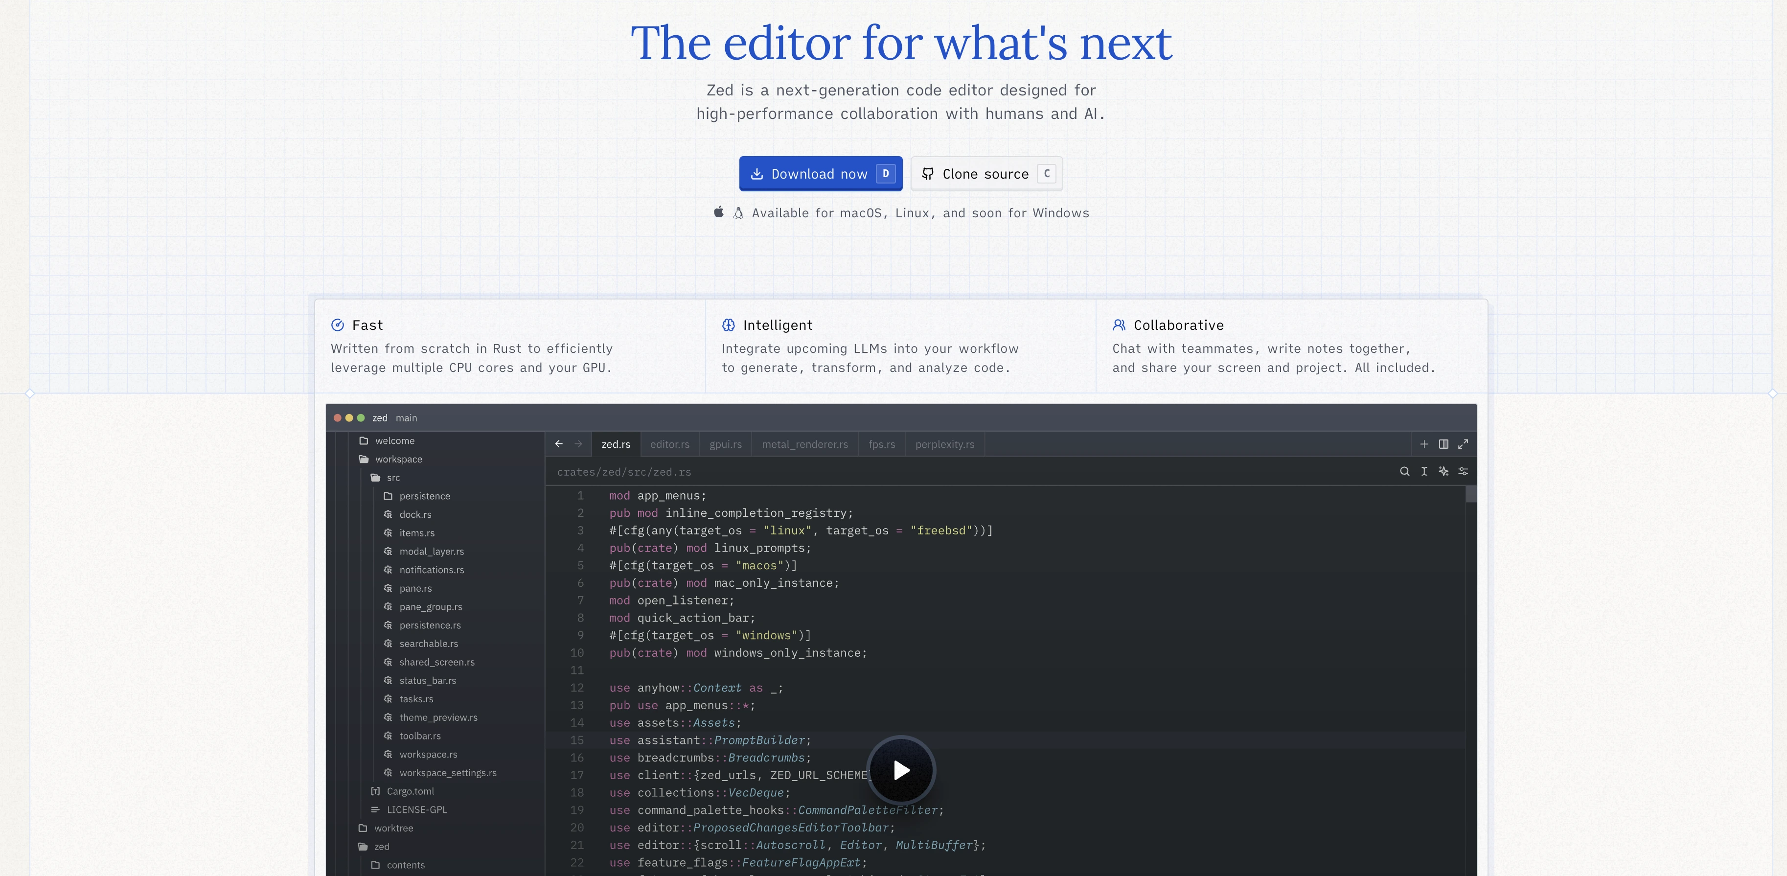
Task: Click the Download now button
Action: 820,174
